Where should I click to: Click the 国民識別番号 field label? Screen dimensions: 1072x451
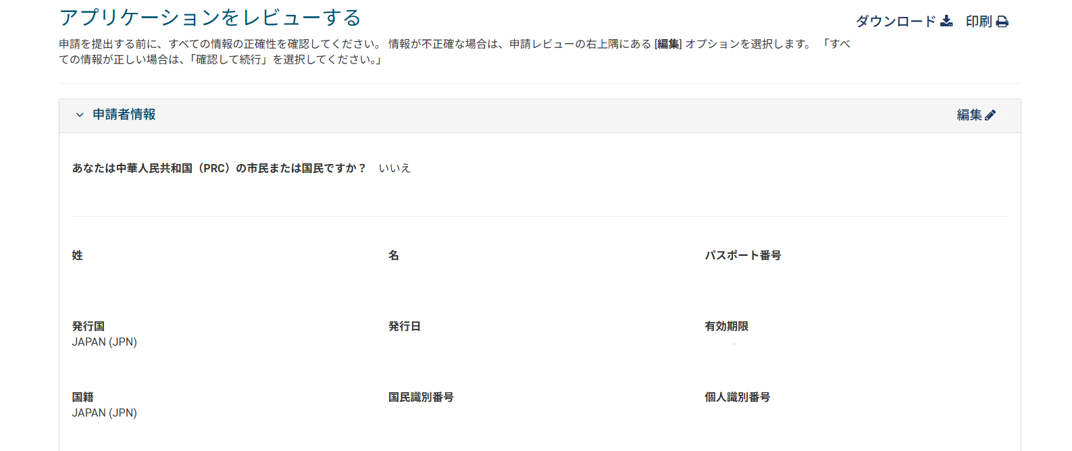[421, 397]
